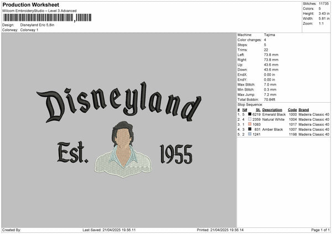Click 'Wilcom EmbroideryStudio – Level 3 Advanced' text
This screenshot has height=234, width=332.
tap(39, 11)
